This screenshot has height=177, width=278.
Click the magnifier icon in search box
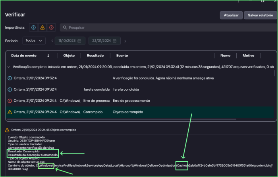(65, 28)
